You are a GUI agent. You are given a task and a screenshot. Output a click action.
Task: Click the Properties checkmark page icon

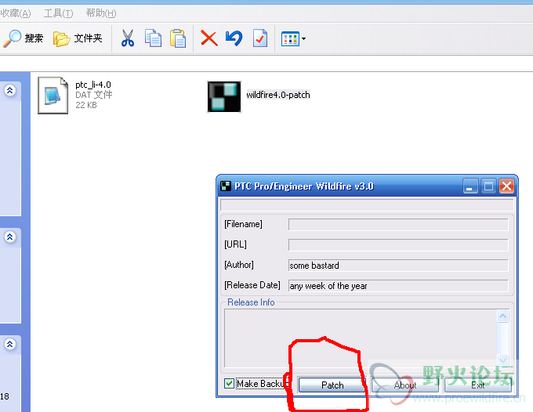coord(260,38)
